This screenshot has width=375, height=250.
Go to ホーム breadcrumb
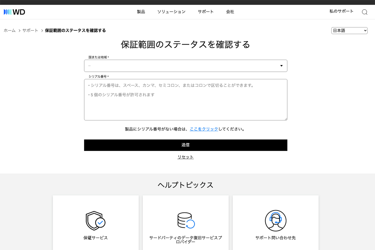pos(10,30)
